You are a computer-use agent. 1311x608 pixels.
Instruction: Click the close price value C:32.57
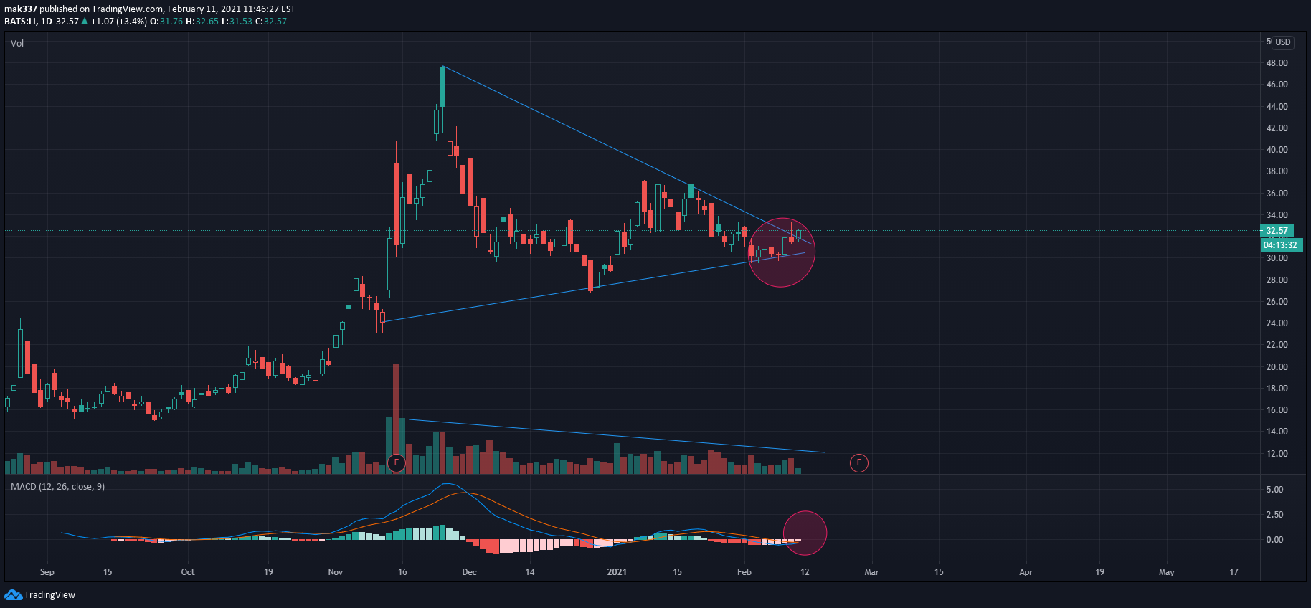pos(271,21)
